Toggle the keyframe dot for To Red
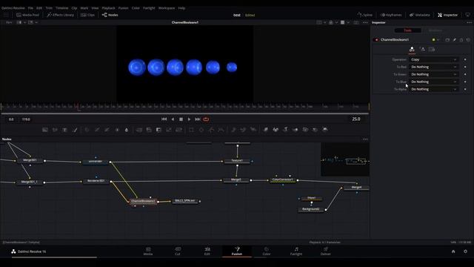This screenshot has height=267, width=474. pyautogui.click(x=465, y=67)
